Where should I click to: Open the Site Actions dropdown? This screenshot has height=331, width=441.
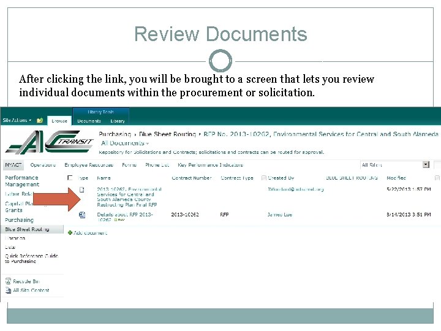(x=17, y=120)
